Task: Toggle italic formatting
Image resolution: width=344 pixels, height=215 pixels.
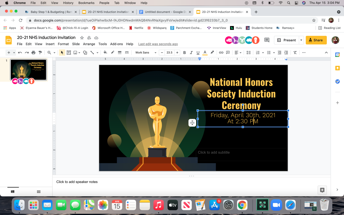Action: click(191, 53)
